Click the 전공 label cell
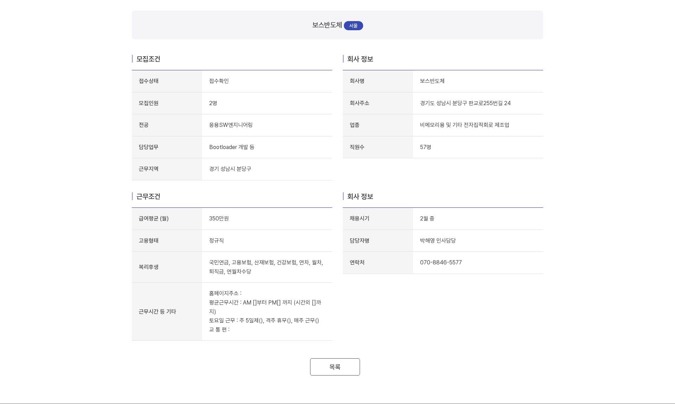Screen dimensions: 675x404 [x=167, y=125]
